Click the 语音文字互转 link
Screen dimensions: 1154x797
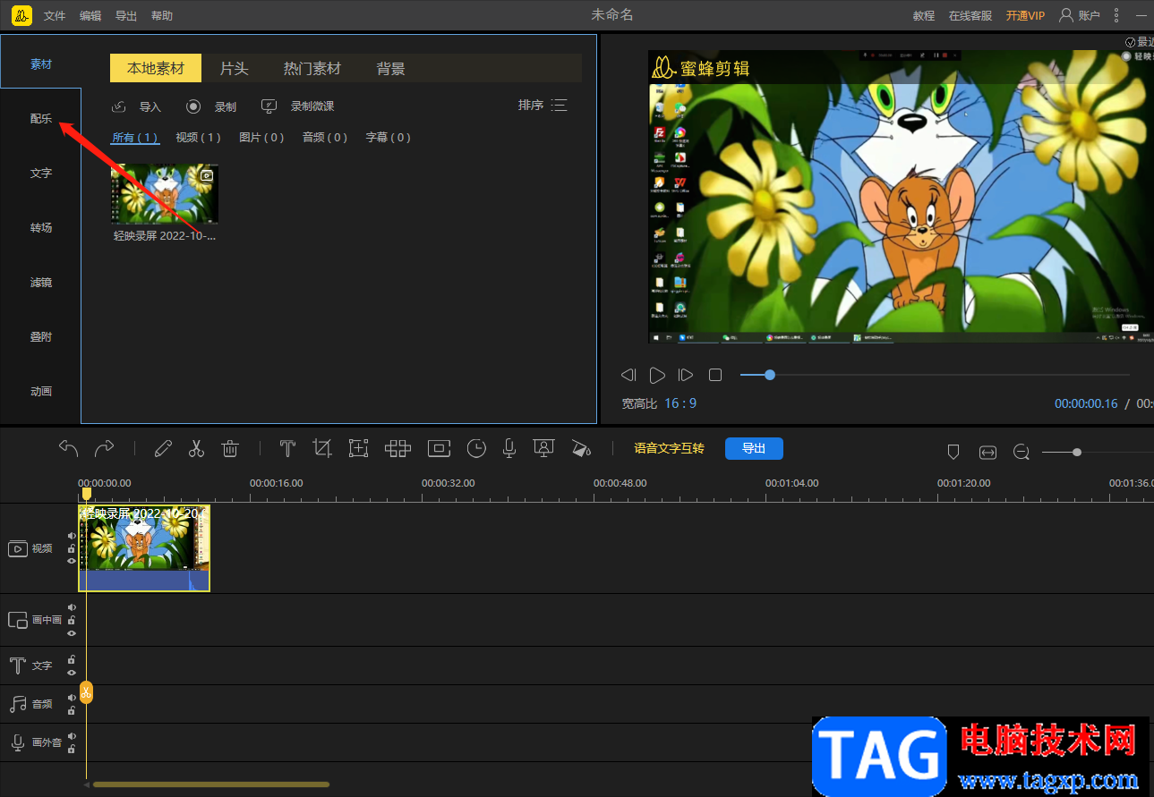pyautogui.click(x=669, y=449)
